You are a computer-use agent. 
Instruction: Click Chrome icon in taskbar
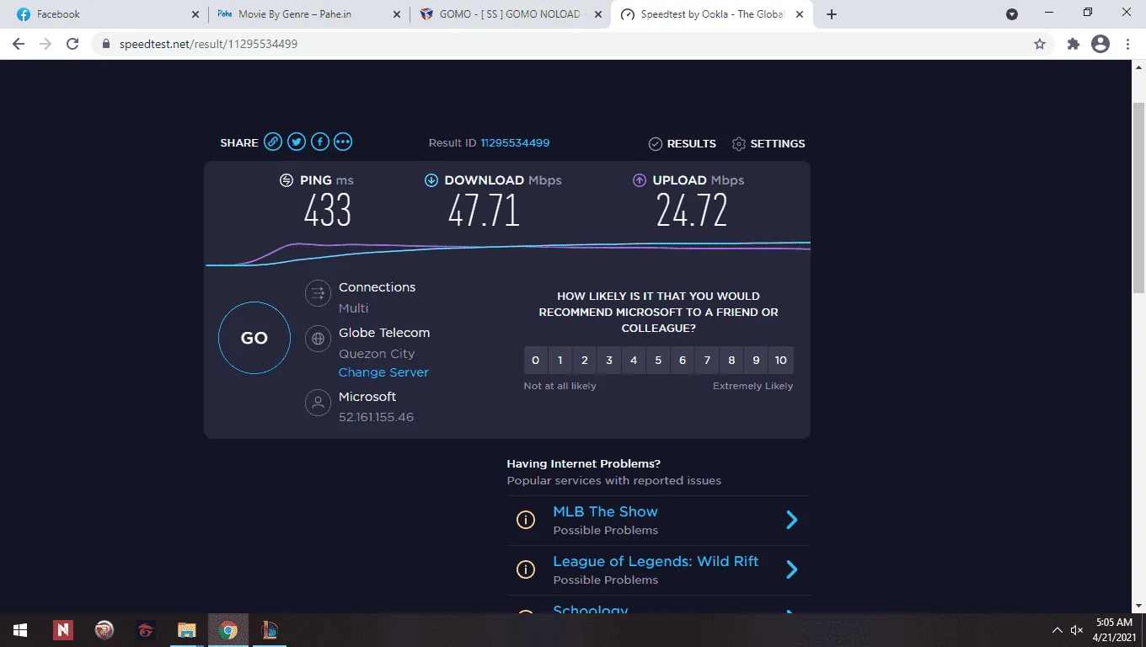click(x=228, y=630)
